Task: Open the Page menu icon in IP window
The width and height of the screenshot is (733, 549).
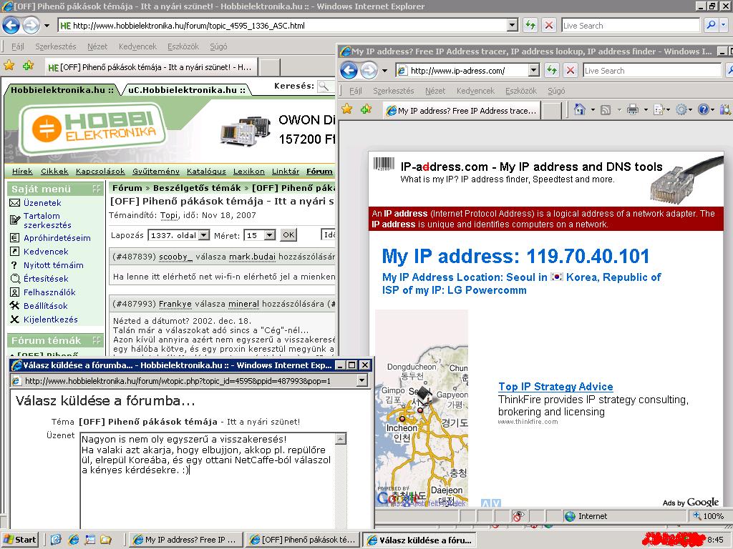Action: click(659, 109)
